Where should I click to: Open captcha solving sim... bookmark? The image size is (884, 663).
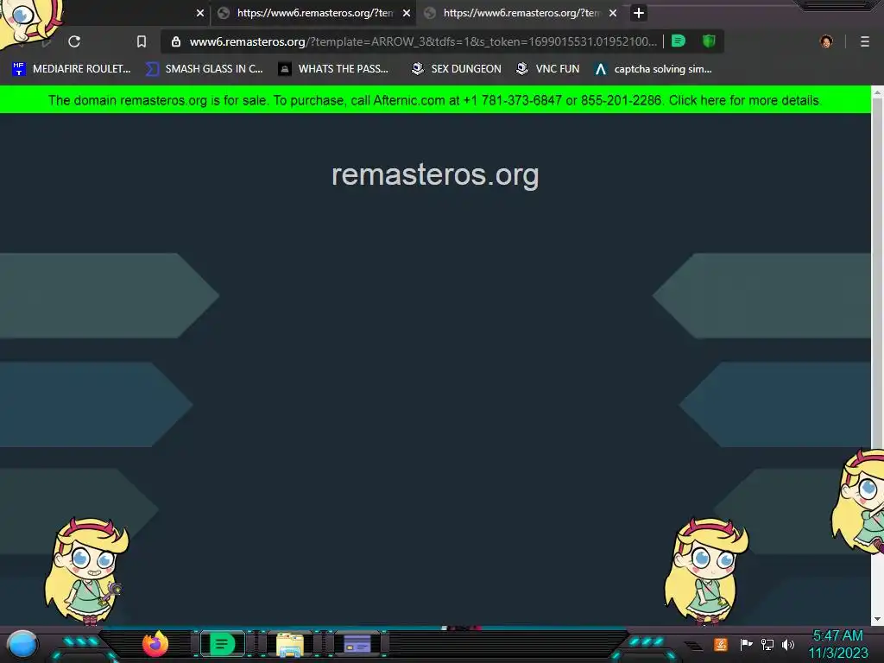(654, 69)
